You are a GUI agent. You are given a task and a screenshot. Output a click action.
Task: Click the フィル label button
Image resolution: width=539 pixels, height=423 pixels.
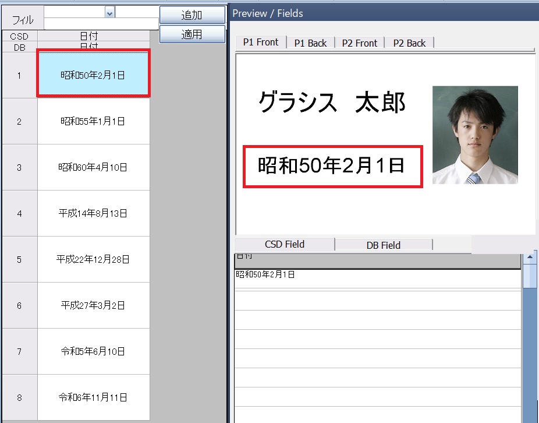pos(22,18)
